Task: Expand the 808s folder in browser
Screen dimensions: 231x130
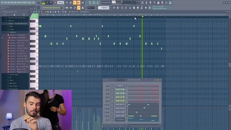Action: pos(11,26)
